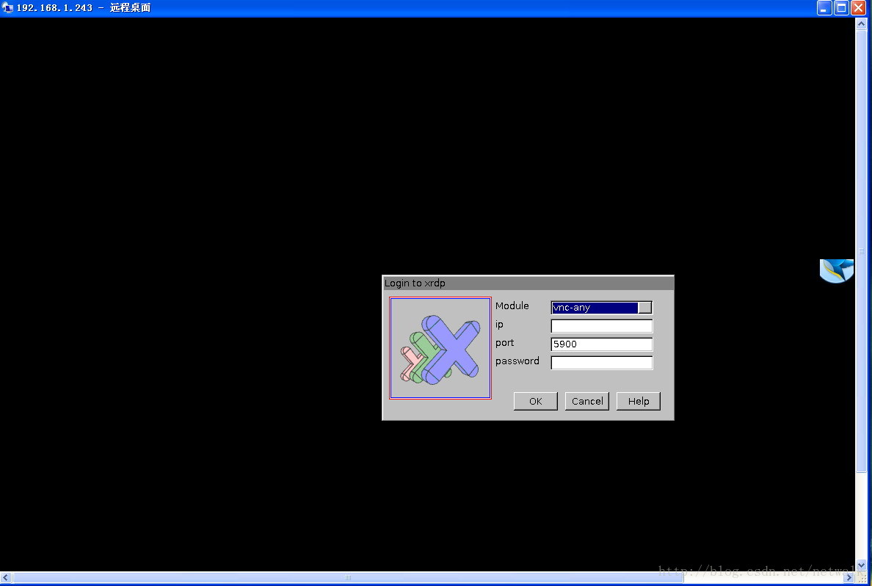Open Help in the xrdp login dialog
The width and height of the screenshot is (872, 586).
639,401
